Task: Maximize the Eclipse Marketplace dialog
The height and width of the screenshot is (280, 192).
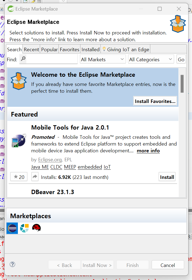Action: click(160, 9)
